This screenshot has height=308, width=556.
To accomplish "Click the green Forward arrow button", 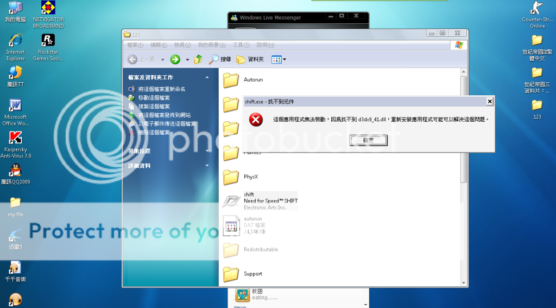I will [x=175, y=60].
